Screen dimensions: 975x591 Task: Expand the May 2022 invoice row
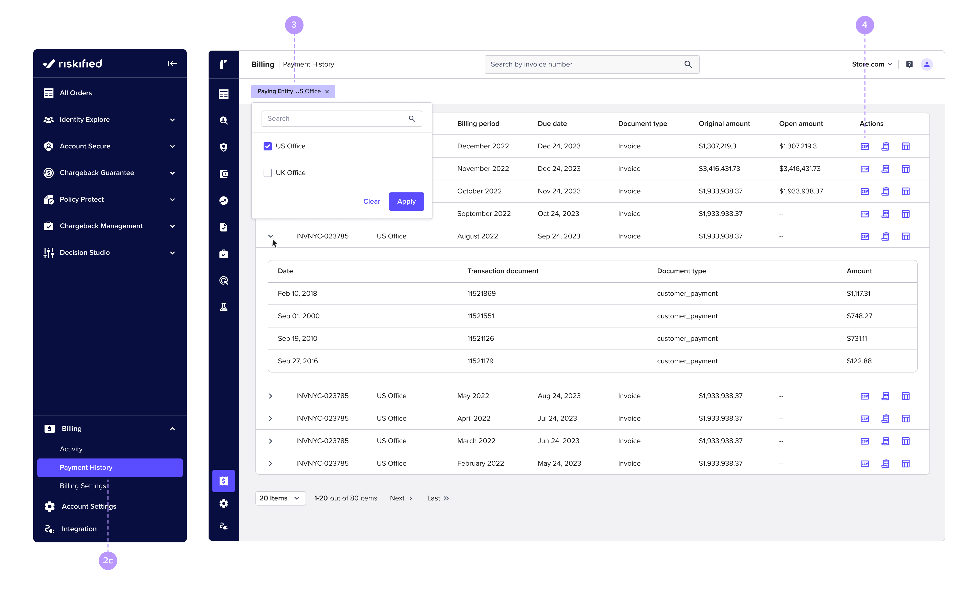271,396
